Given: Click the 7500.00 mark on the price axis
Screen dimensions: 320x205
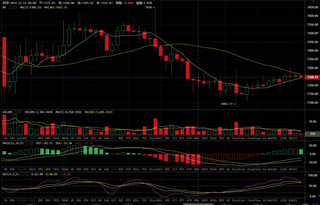Looking at the screenshot, I should coord(312,33).
